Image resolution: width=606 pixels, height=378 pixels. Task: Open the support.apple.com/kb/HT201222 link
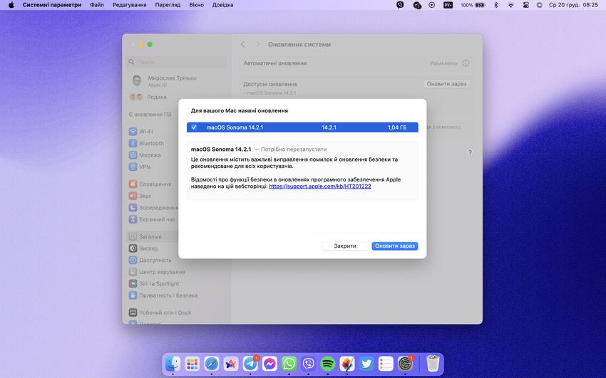click(x=319, y=186)
